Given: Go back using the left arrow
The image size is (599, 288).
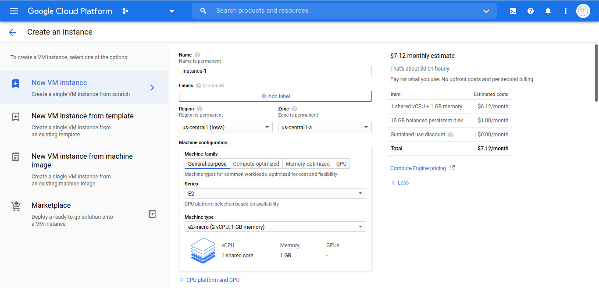Looking at the screenshot, I should point(12,32).
